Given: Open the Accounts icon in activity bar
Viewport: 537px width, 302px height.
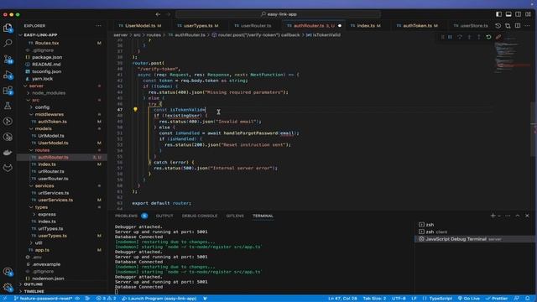Looking at the screenshot, I should coord(8,272).
